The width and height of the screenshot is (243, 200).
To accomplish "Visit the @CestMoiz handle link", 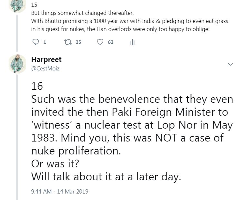I will (x=46, y=68).
